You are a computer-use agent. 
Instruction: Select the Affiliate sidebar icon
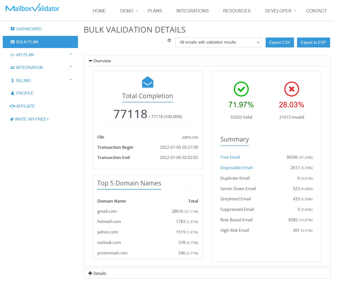click(12, 106)
